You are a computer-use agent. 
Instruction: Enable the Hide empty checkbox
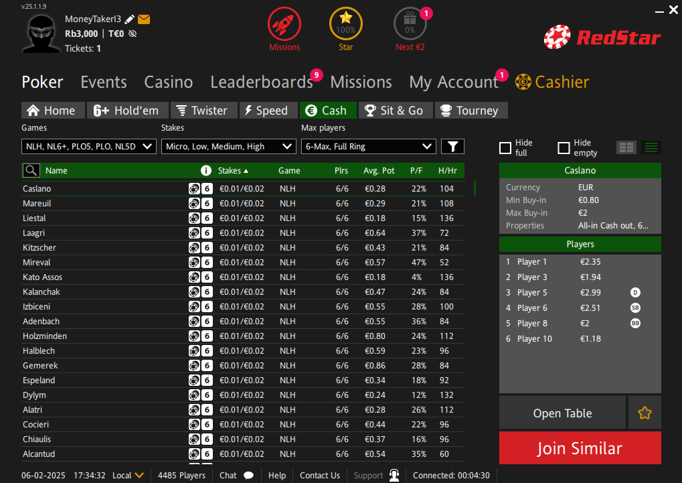564,148
